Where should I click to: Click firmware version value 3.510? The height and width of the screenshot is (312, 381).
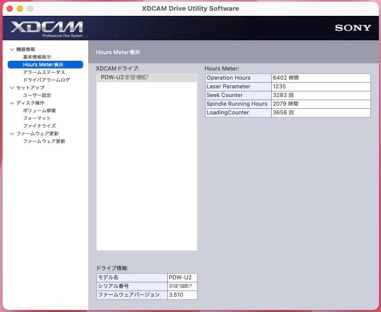point(182,295)
